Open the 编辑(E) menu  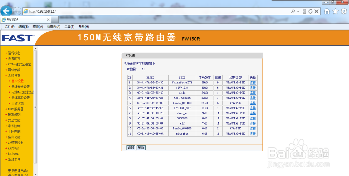tap(24, 27)
